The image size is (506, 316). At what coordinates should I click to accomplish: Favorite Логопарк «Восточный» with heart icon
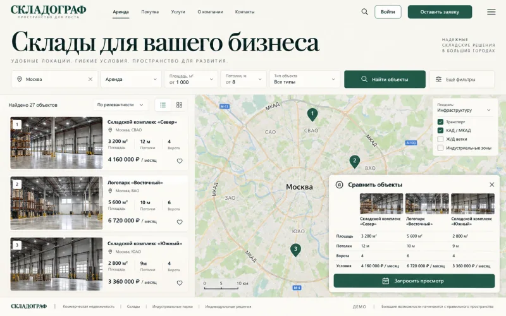180,222
